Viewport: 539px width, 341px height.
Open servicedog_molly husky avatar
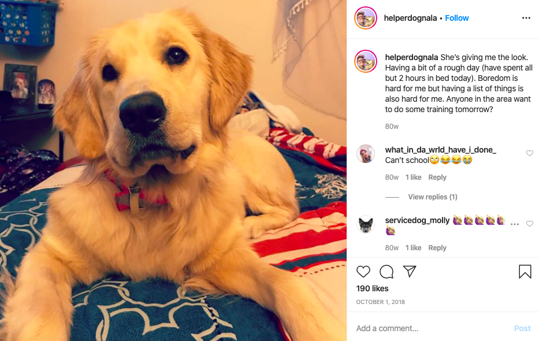[x=366, y=224]
